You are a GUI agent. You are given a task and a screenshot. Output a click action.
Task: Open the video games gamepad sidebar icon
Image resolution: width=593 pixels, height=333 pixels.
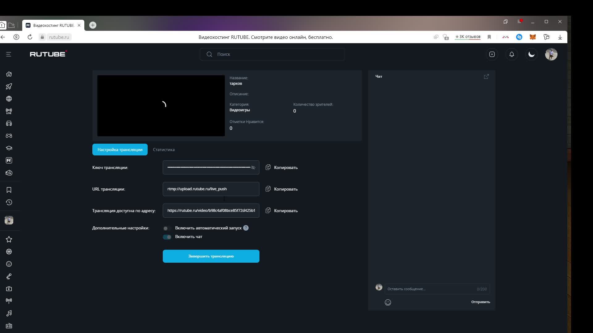[x=9, y=136]
